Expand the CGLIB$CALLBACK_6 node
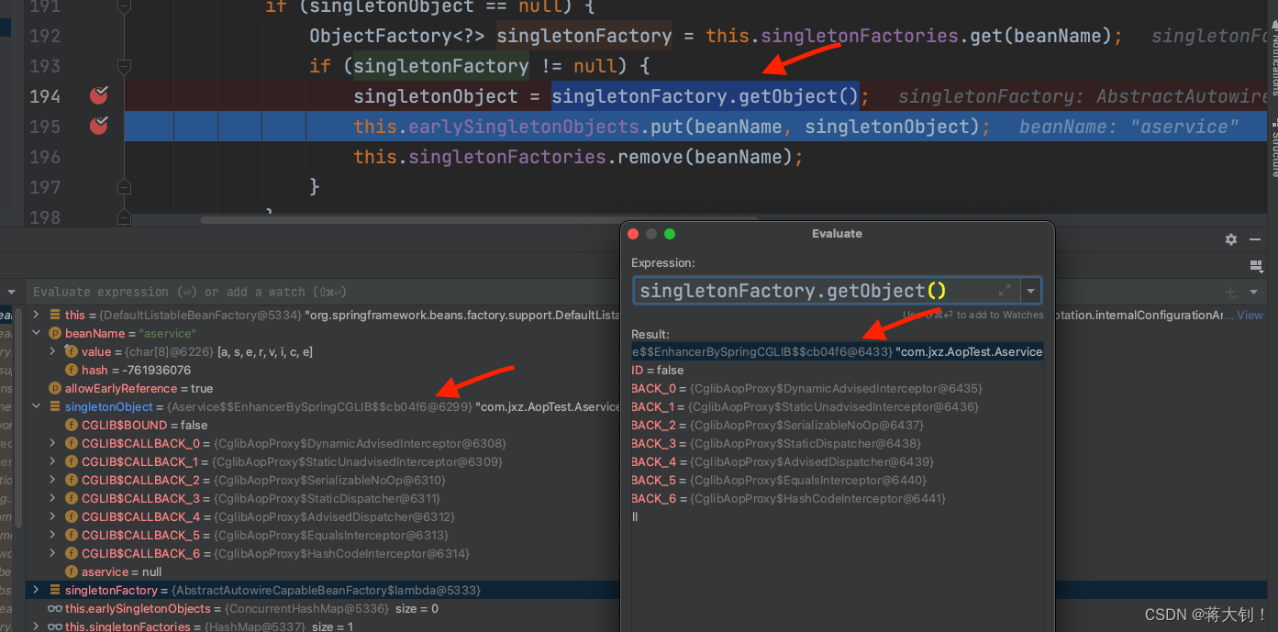 click(53, 553)
